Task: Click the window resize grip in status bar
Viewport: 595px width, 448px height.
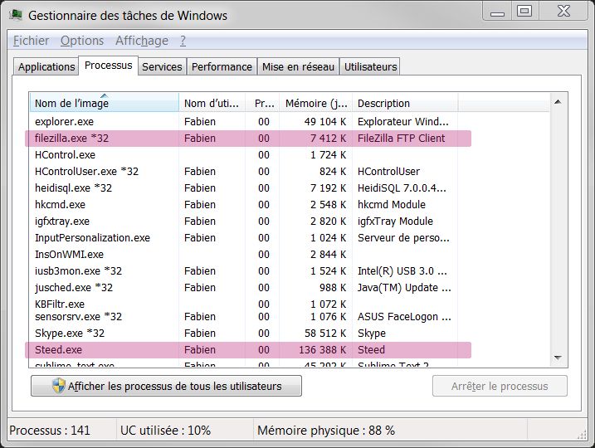Action: (582, 435)
